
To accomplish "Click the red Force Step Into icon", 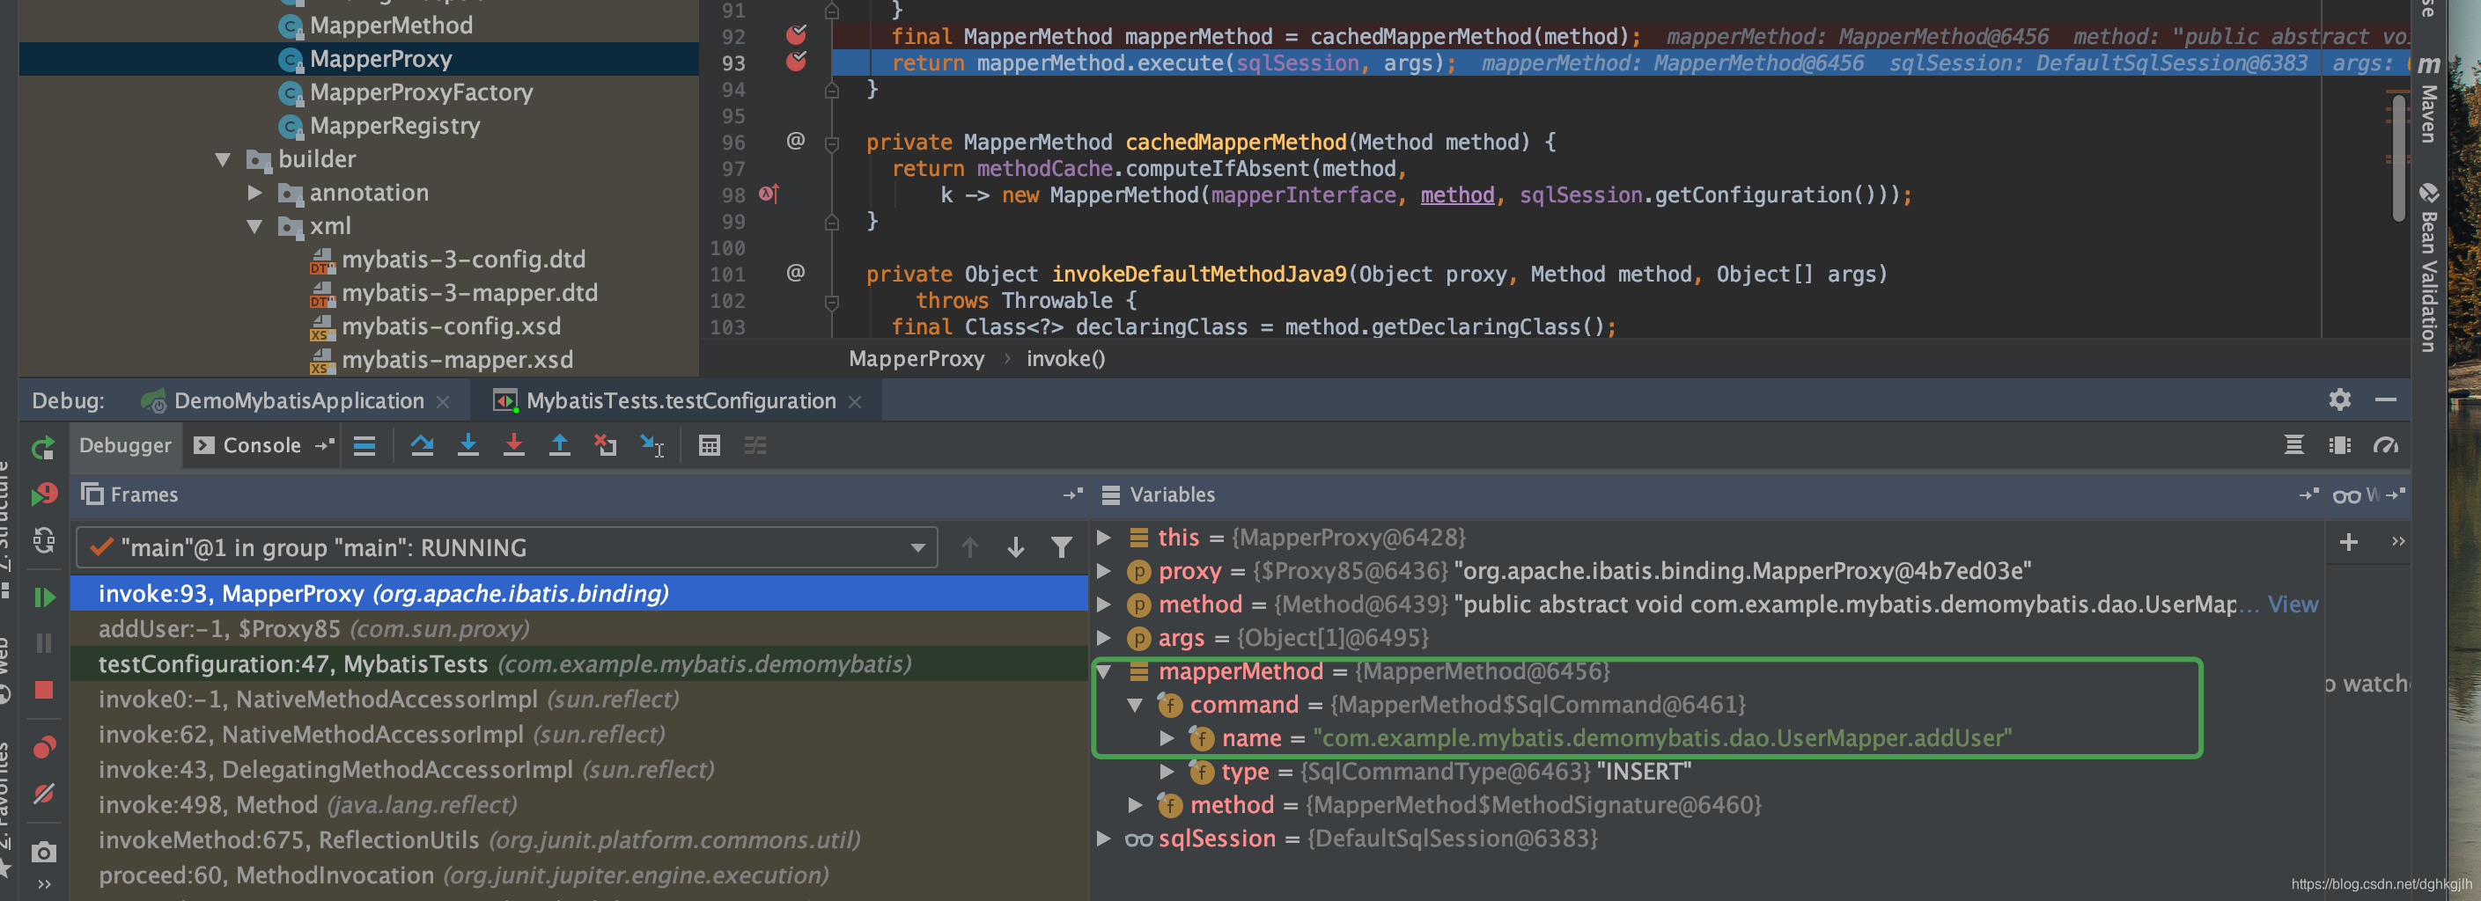I will tap(514, 446).
